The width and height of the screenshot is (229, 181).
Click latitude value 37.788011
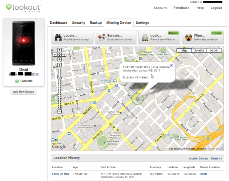[x=173, y=174]
